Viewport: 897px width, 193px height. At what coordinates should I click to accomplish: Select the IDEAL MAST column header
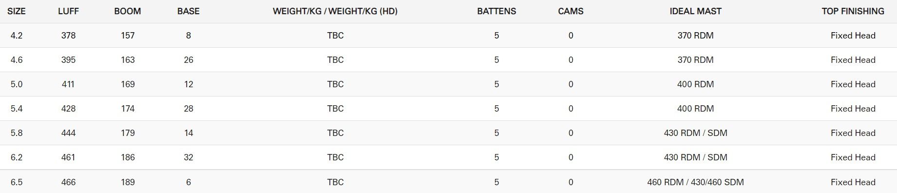pyautogui.click(x=696, y=11)
